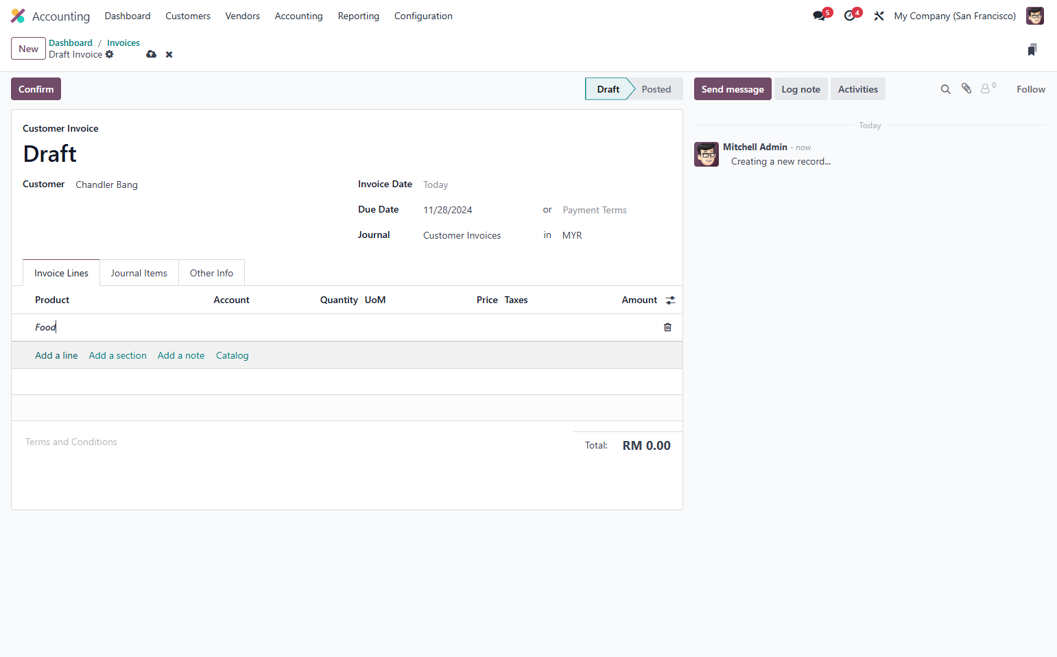Click the UoM column header
Screen dimensions: 1057x657
click(375, 300)
